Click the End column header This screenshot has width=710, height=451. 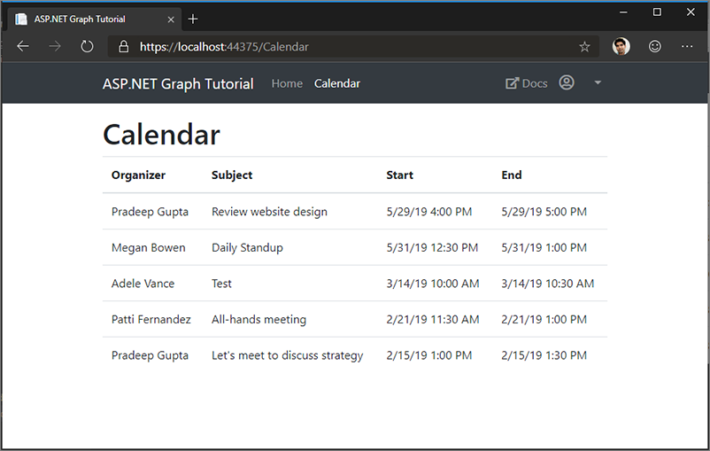point(512,175)
